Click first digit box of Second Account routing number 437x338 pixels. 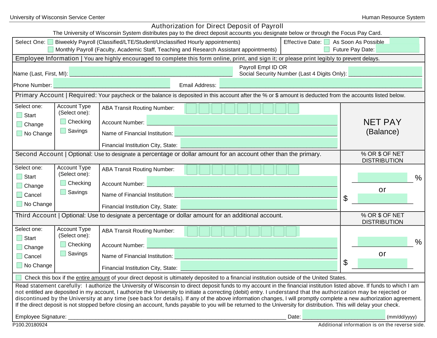[192, 170]
